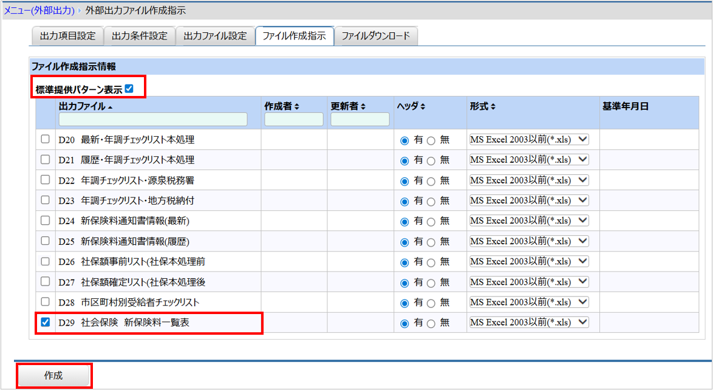Open format dropdown for D23 row
Screen dimensions: 713x390
pyautogui.click(x=529, y=200)
